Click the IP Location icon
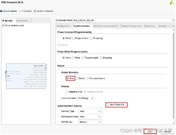The height and width of the screenshot is (135, 176). click(x=20, y=11)
